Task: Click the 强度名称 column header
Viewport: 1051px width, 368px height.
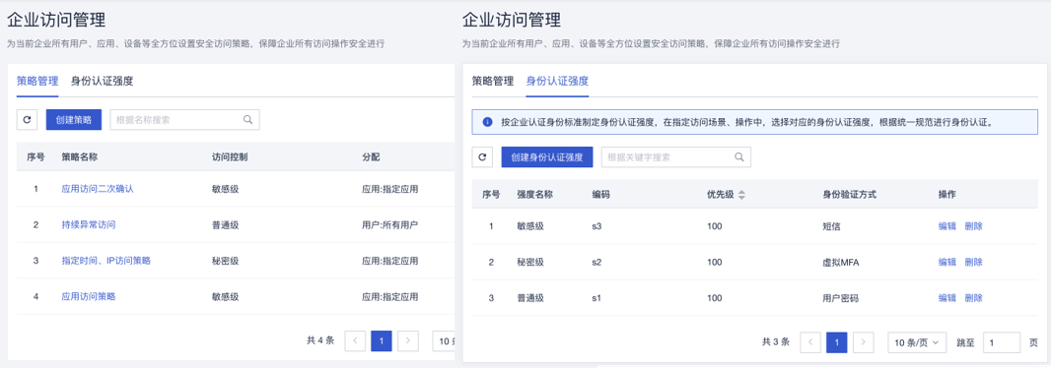Action: 535,195
